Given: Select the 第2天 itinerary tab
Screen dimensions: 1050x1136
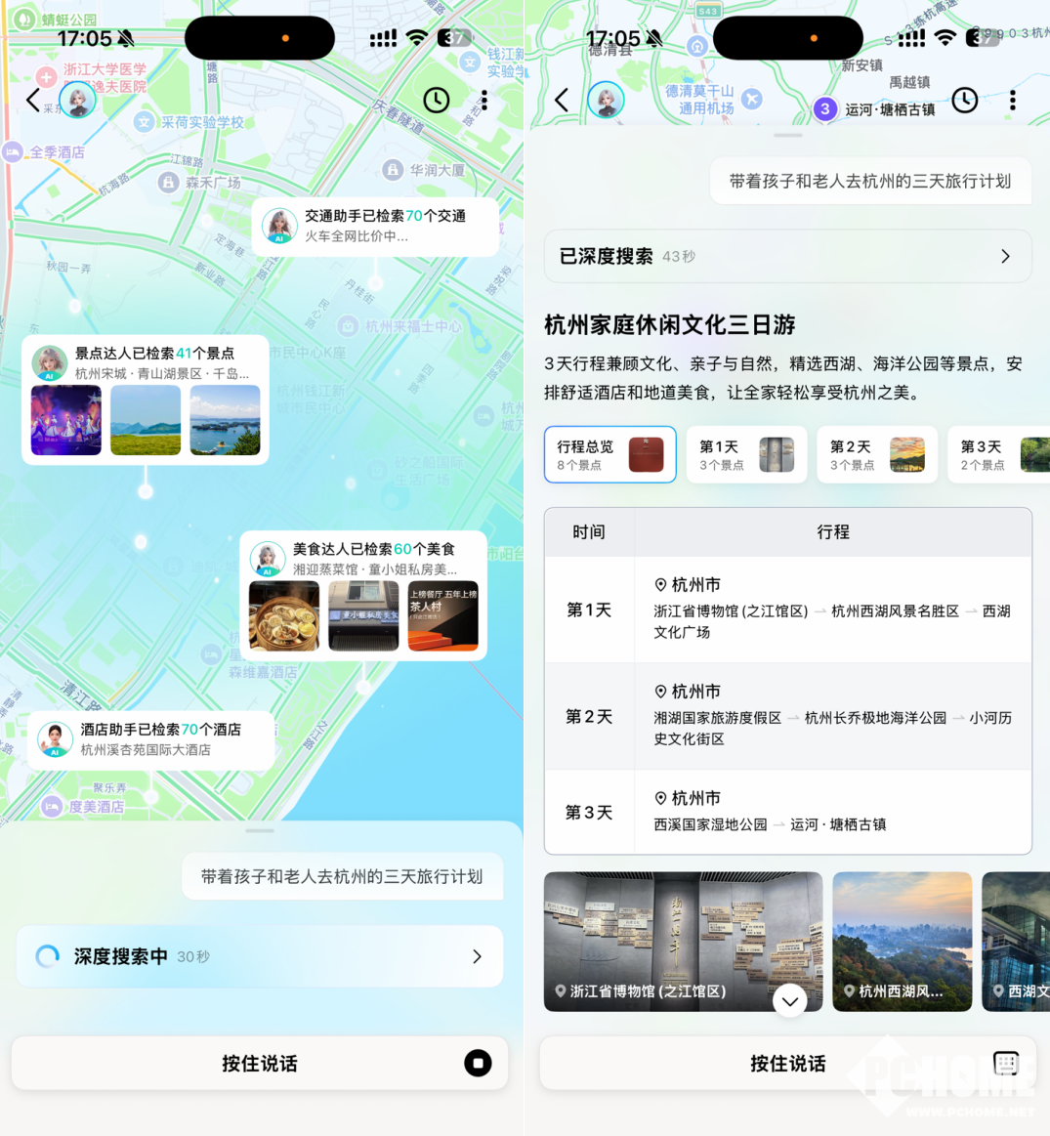Looking at the screenshot, I should (876, 454).
